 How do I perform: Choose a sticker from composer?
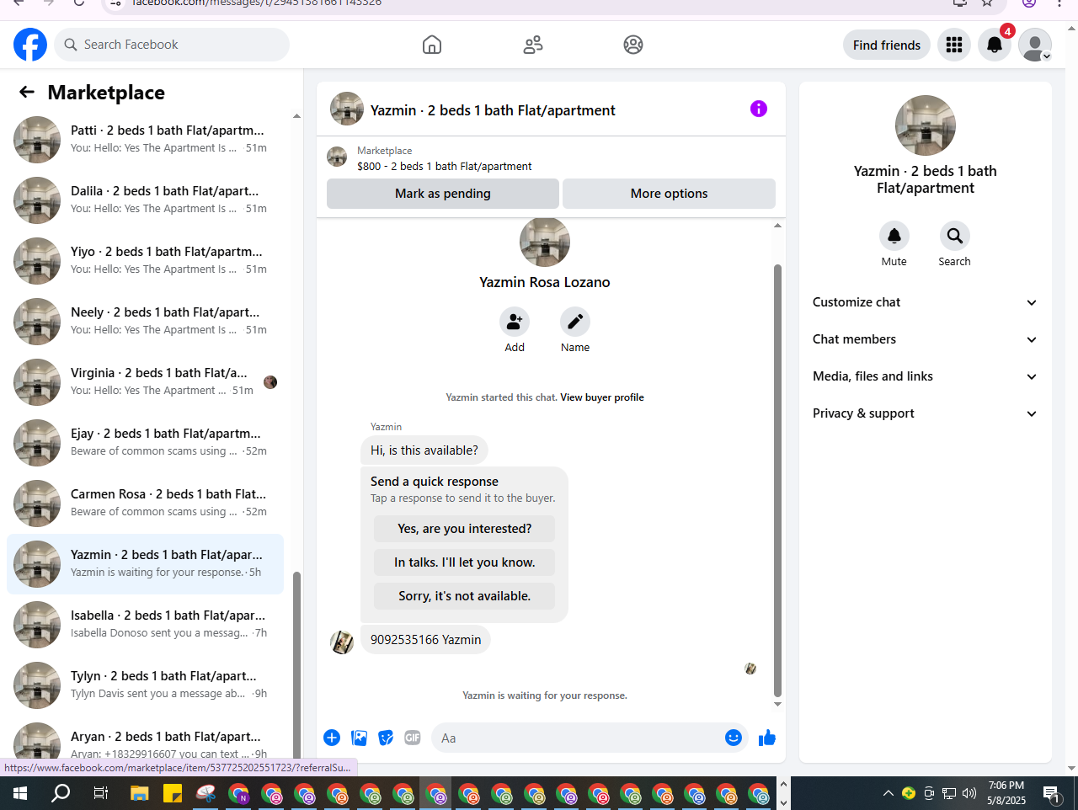[x=386, y=738]
